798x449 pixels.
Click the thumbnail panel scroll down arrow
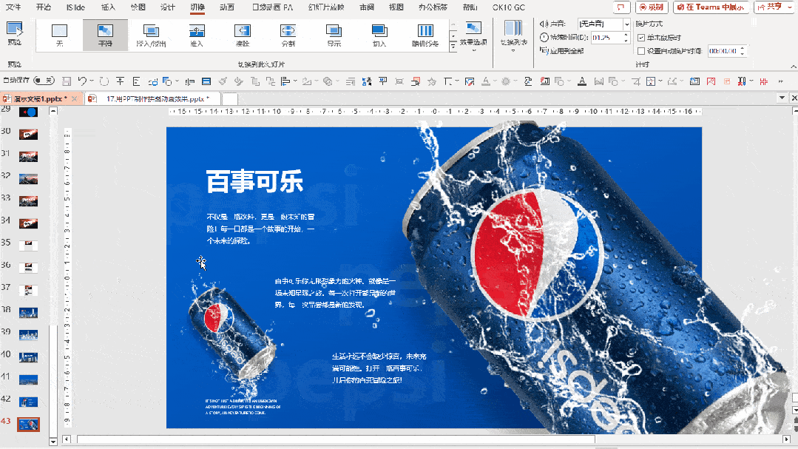tap(53, 441)
